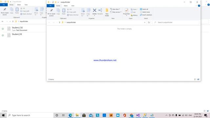Select Student_CSE file in inputfolder window
This screenshot has width=210, height=118.
coord(17,28)
